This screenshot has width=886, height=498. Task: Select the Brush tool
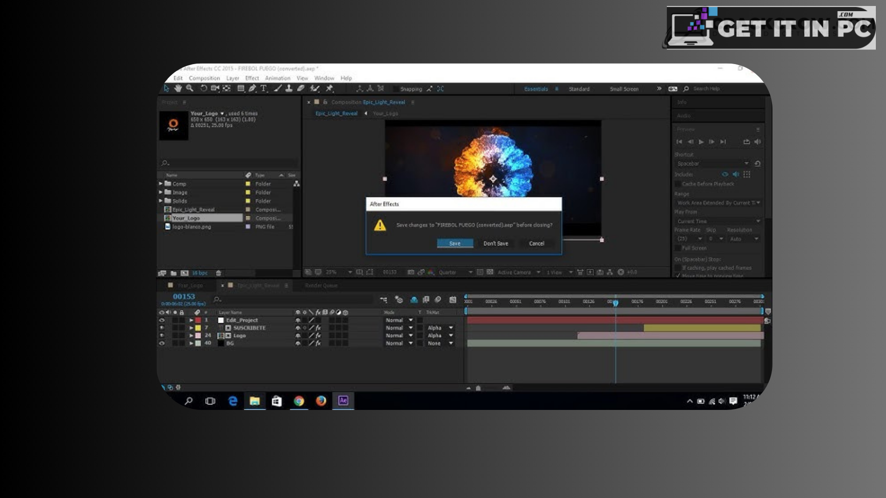coord(278,88)
